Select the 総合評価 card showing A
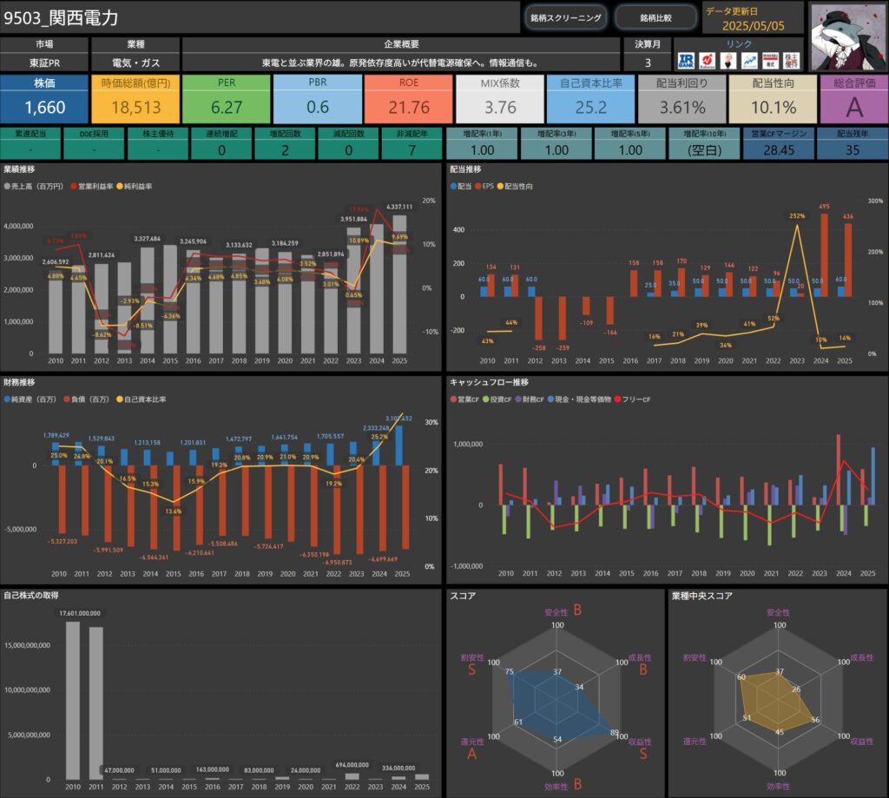The height and width of the screenshot is (798, 889). click(x=854, y=99)
